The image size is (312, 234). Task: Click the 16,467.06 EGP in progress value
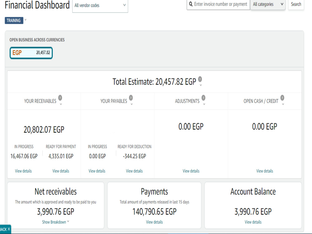[x=24, y=156]
